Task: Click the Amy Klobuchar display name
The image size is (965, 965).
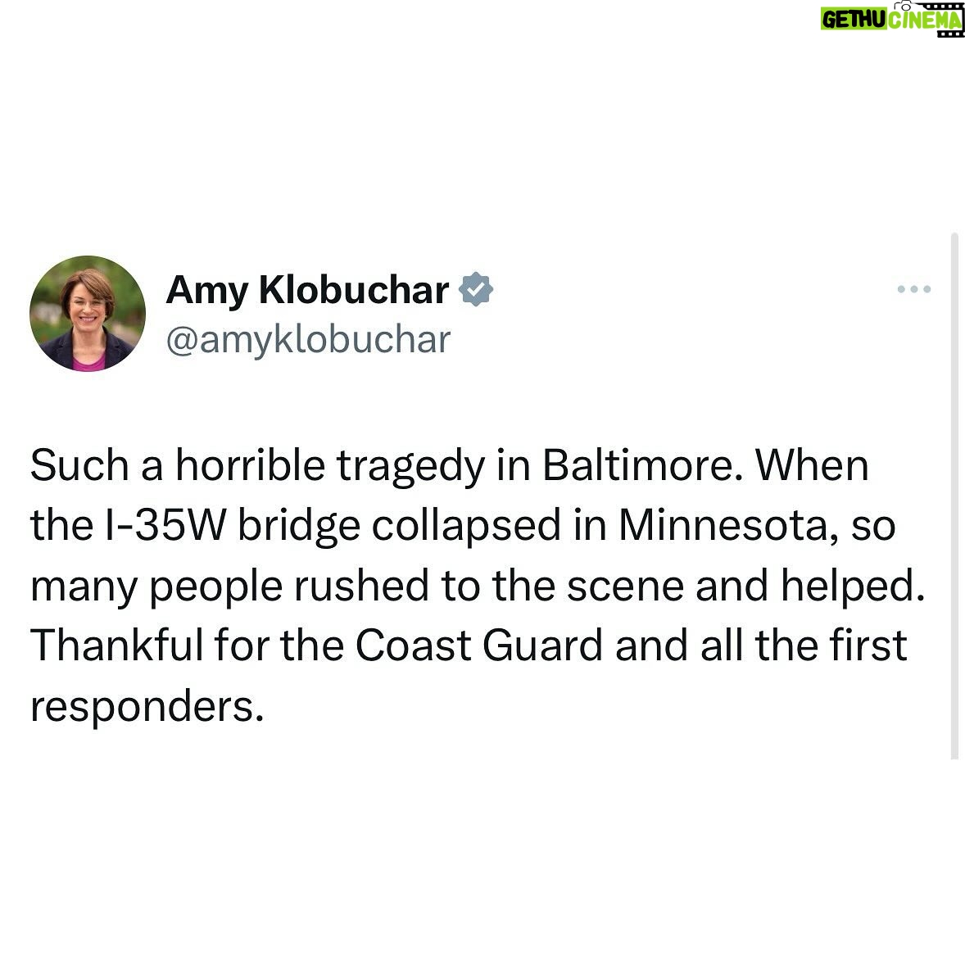Action: click(307, 289)
